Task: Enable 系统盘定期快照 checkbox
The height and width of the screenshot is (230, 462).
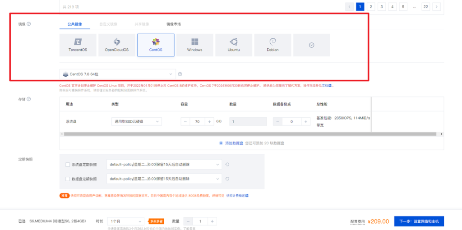Action: [68, 165]
